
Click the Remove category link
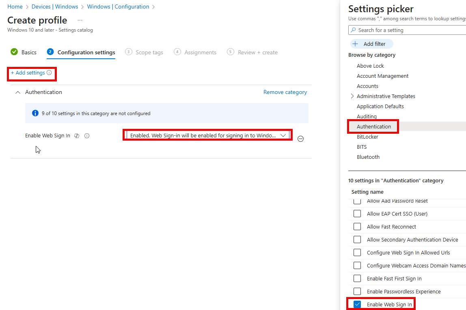(285, 92)
